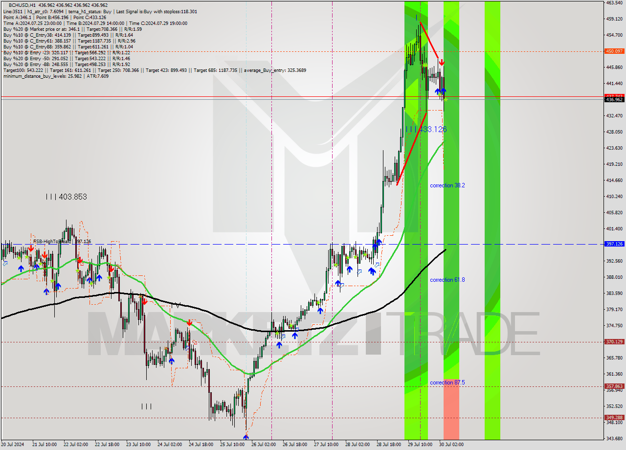This screenshot has width=626, height=450.
Task: Click the '20 Jul 2024' date label
Action: click(13, 445)
